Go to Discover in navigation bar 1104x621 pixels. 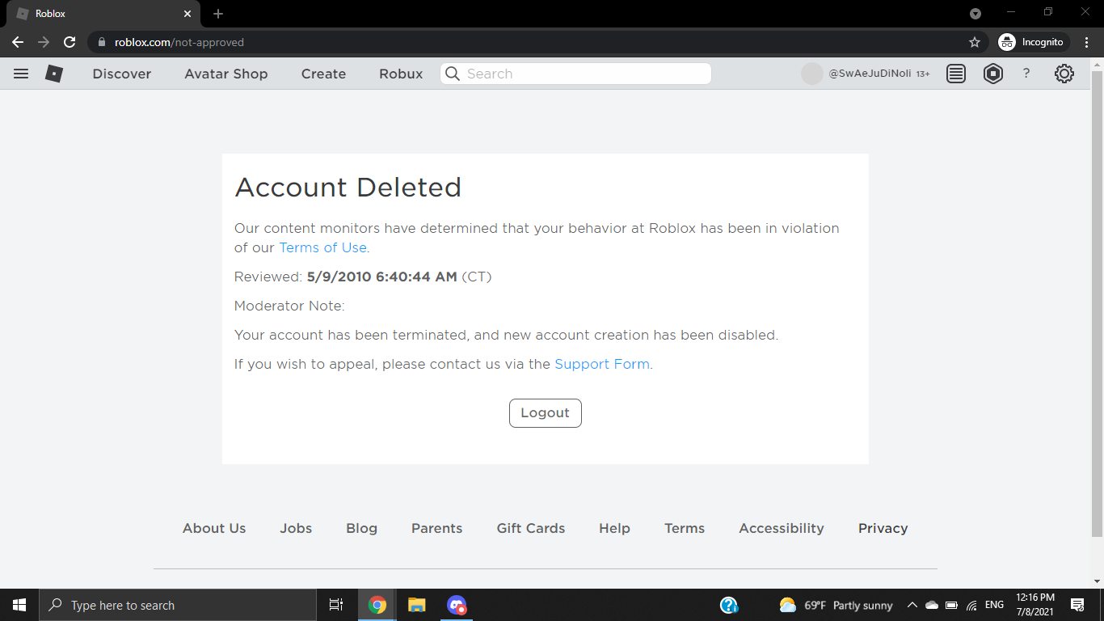tap(122, 74)
